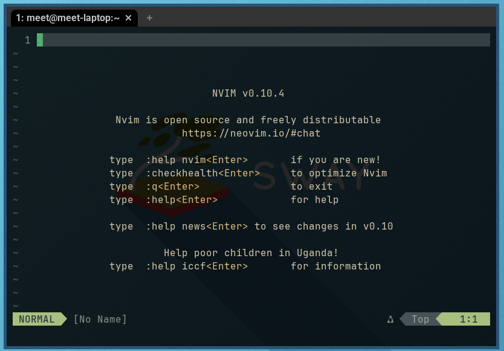504x351 pixels.
Task: Click ':help<Enter>' command before 'for help'
Action: (x=182, y=199)
